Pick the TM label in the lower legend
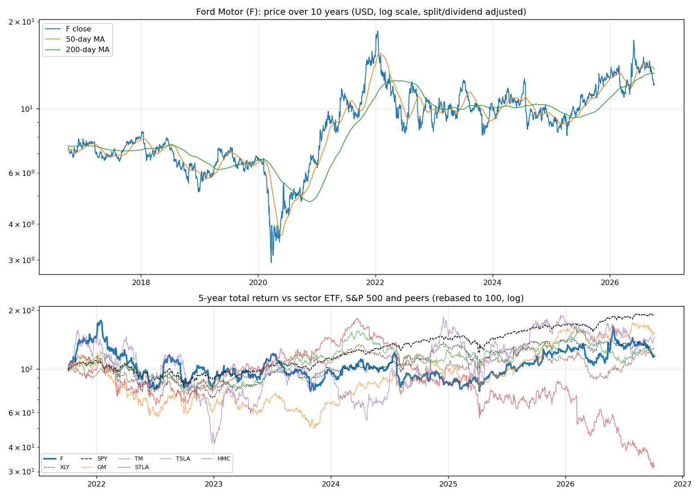This screenshot has width=700, height=496. (139, 459)
